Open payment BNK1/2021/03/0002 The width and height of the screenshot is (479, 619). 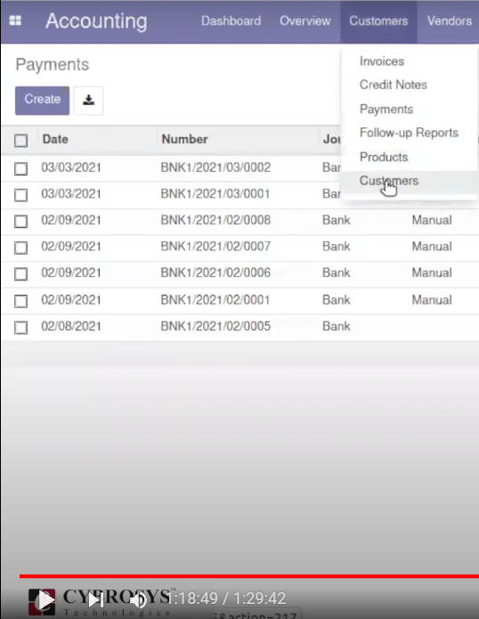pyautogui.click(x=215, y=167)
